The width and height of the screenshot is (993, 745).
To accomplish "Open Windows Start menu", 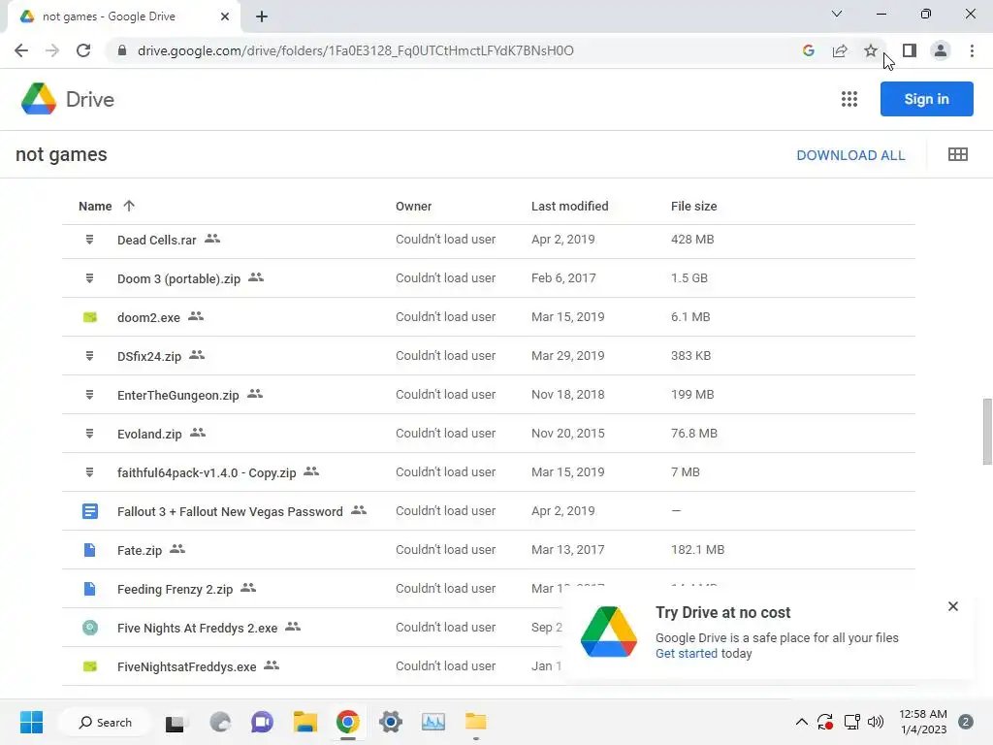I will coord(31,722).
